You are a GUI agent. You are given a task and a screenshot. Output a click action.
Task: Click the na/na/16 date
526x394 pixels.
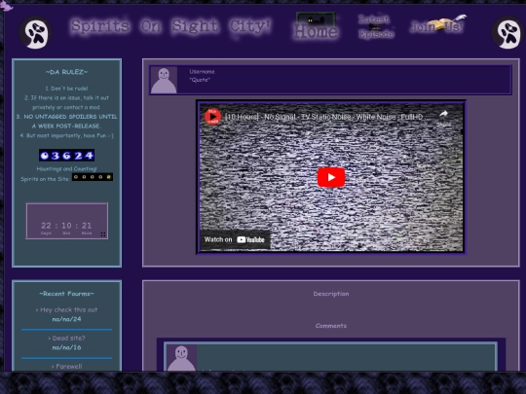point(67,347)
